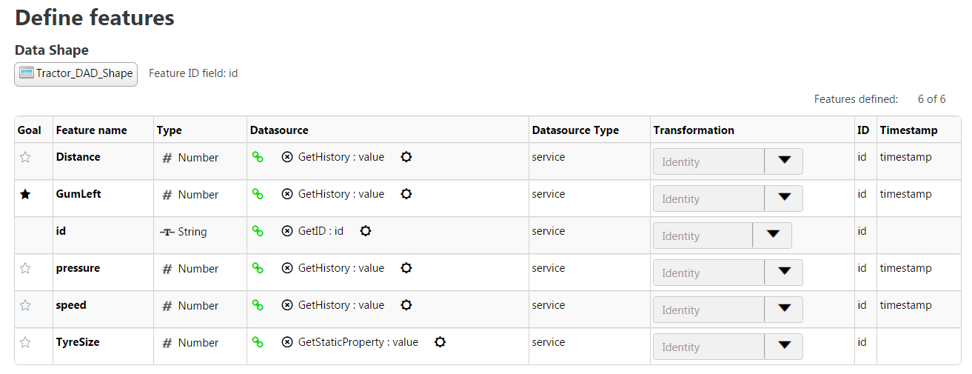Click the Feature name column header

(92, 130)
